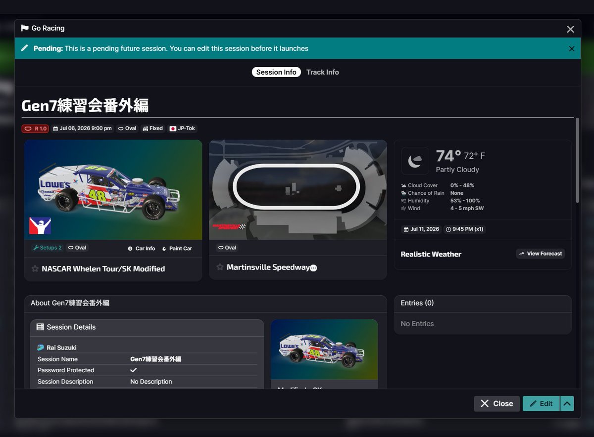
Task: Click the NASCAR Modified car image
Action: pyautogui.click(x=113, y=190)
